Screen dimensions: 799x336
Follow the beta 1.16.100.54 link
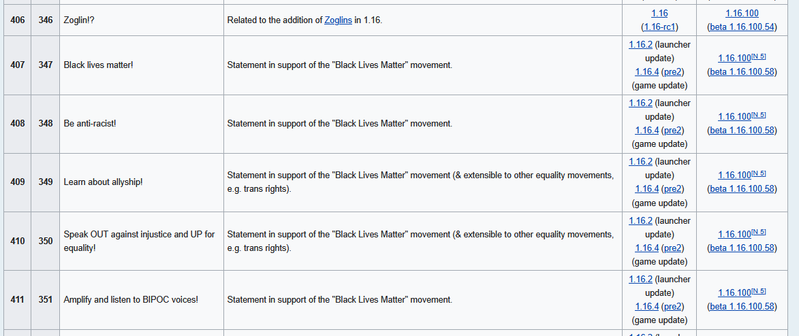pyautogui.click(x=742, y=27)
